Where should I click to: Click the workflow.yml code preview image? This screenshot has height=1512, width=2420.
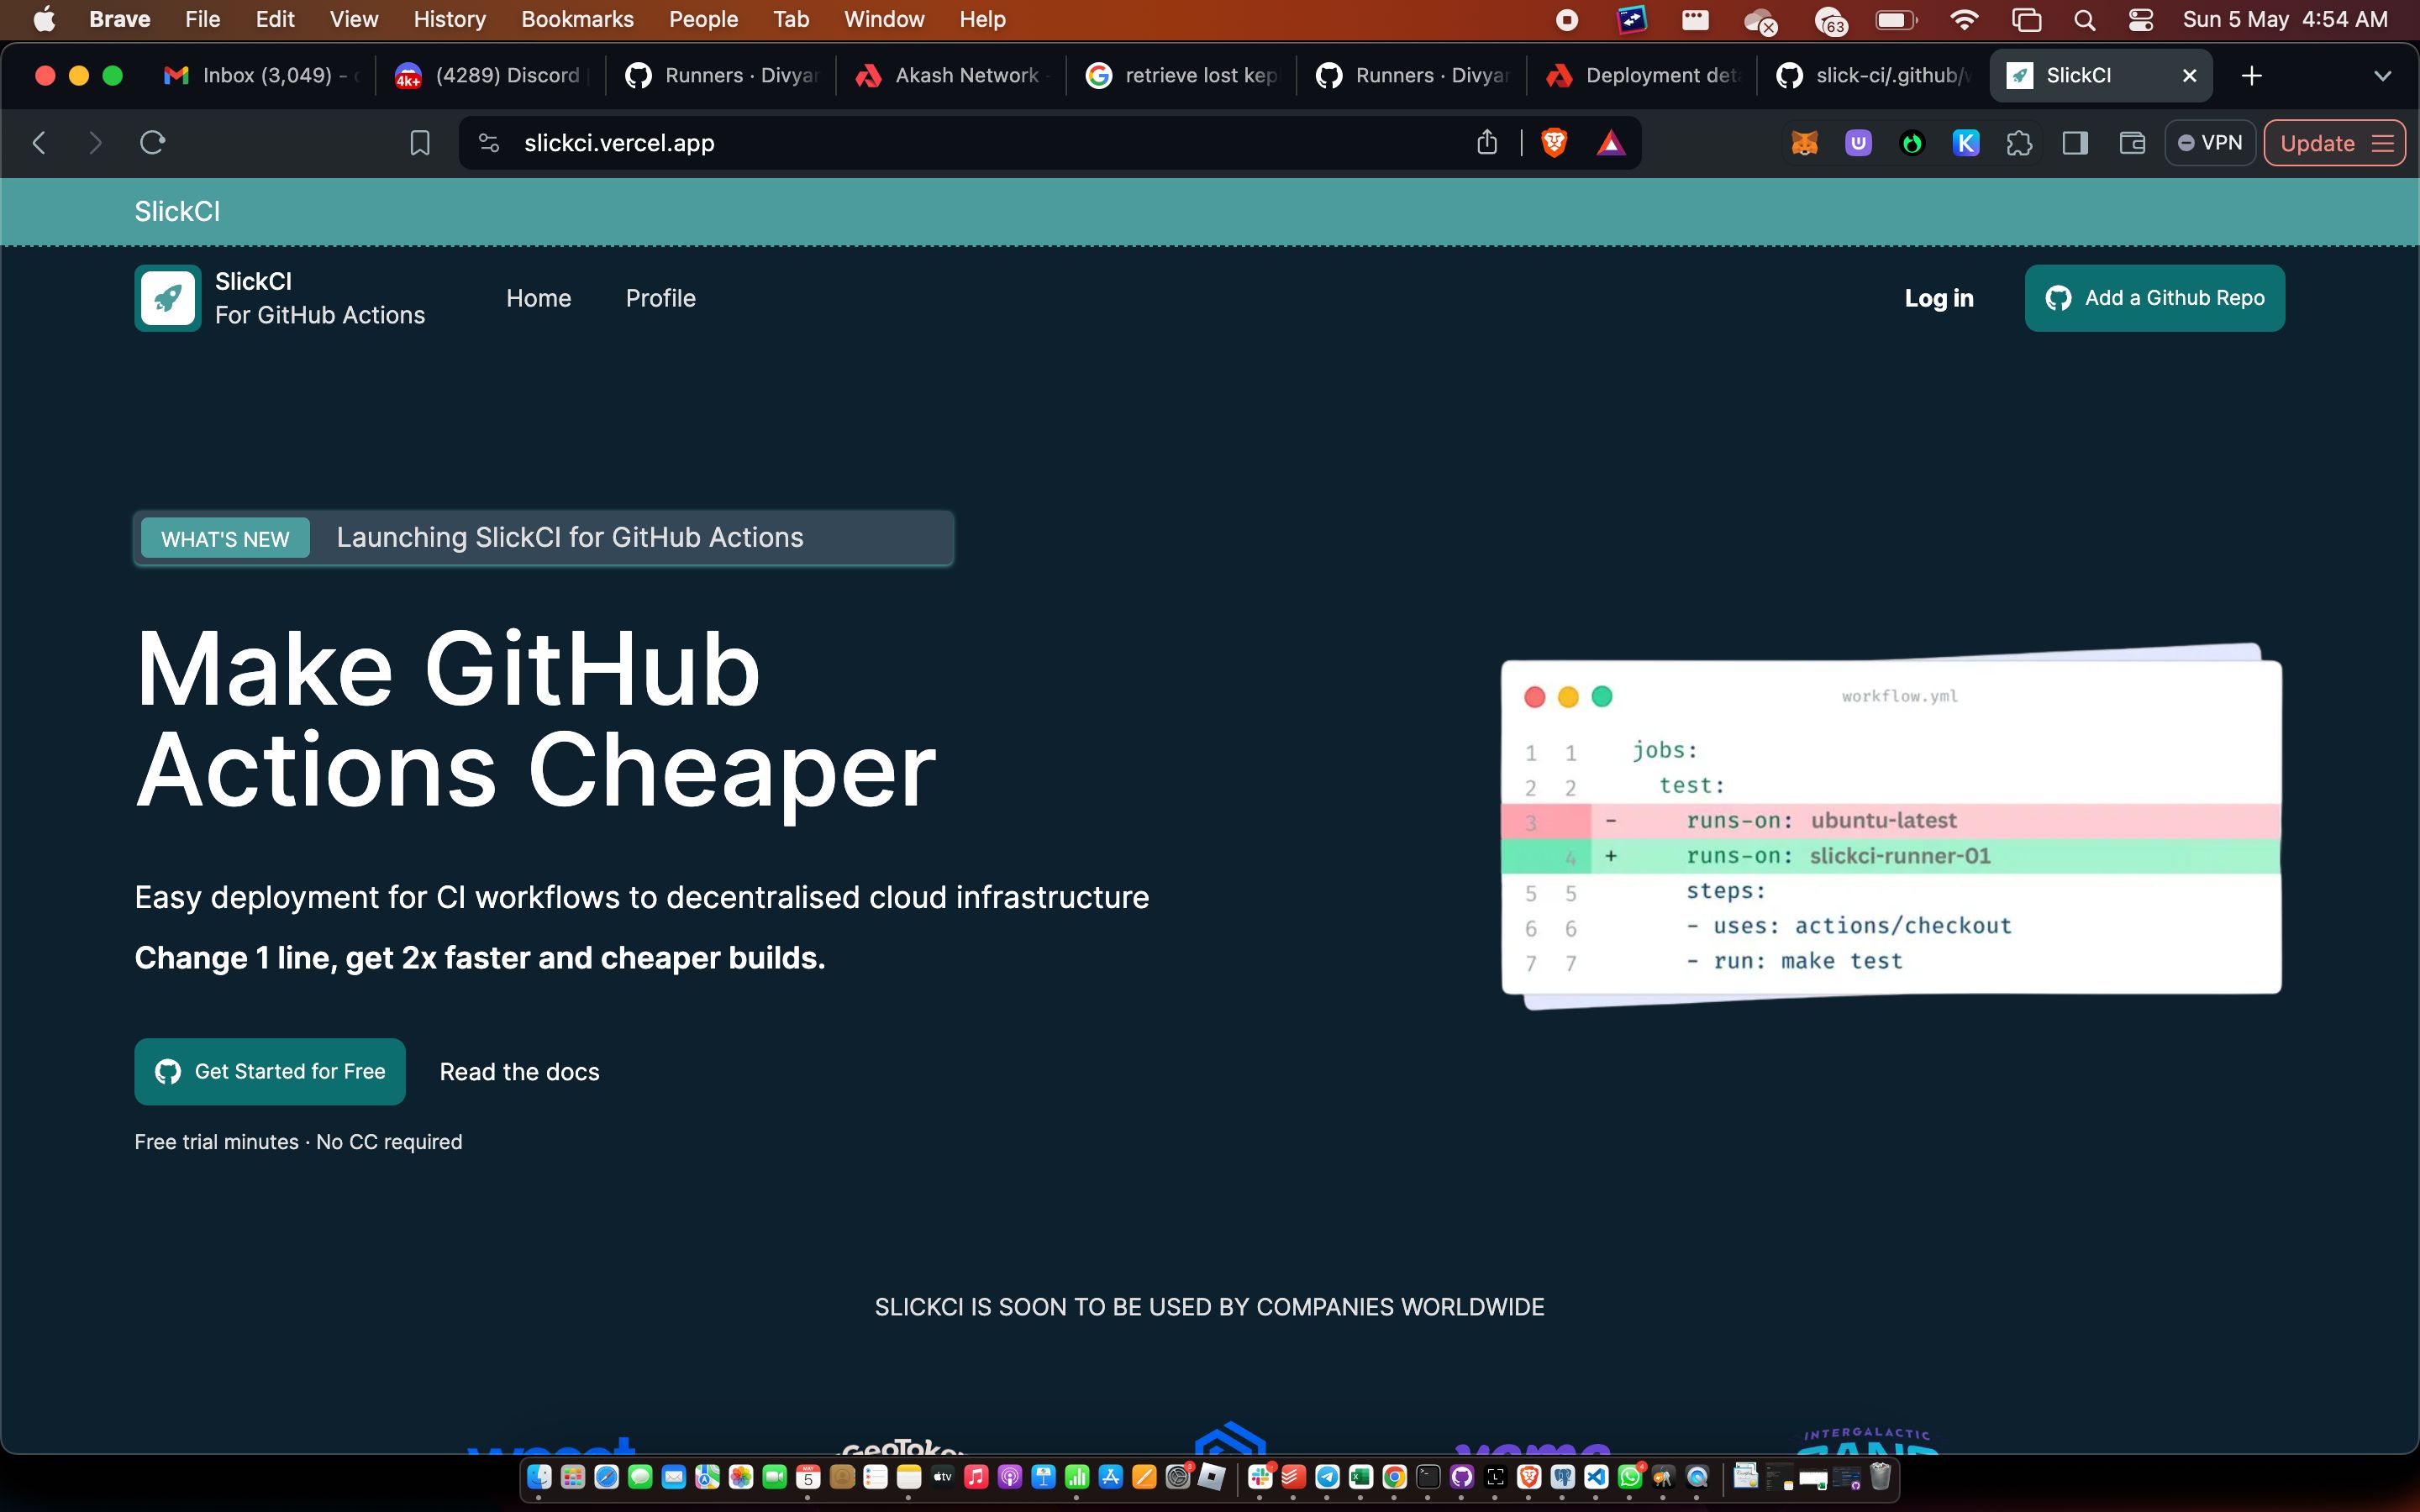tap(1891, 826)
